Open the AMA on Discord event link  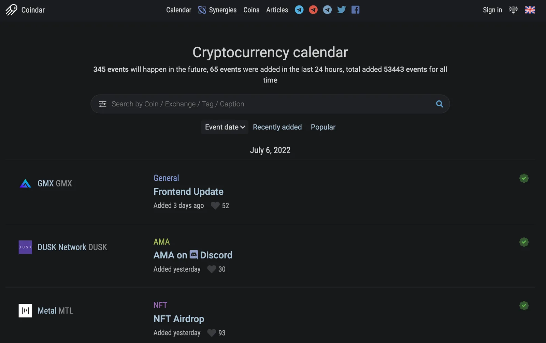tap(193, 255)
